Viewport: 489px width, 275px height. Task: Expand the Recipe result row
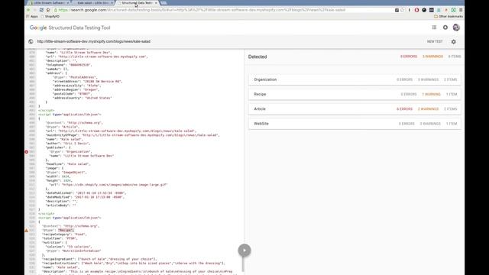355,94
